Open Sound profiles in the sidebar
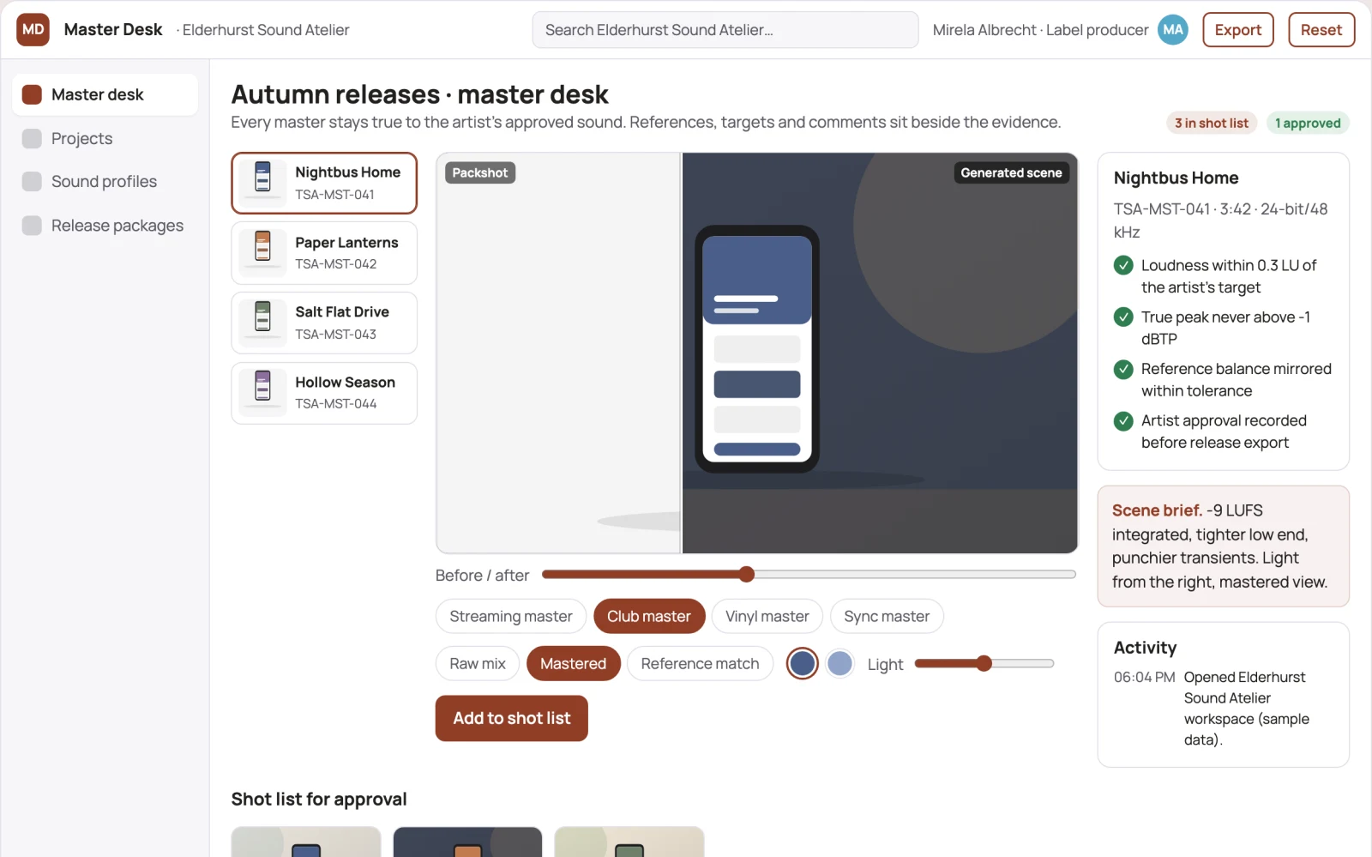Screen dimensions: 1372x857 (105, 181)
